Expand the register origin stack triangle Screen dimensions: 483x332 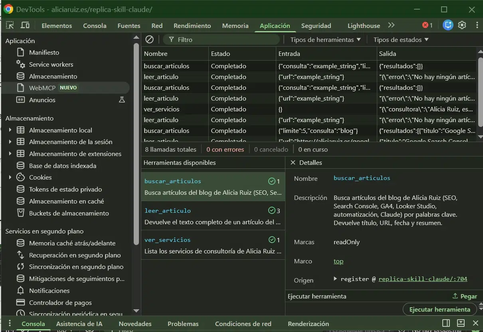click(x=336, y=279)
